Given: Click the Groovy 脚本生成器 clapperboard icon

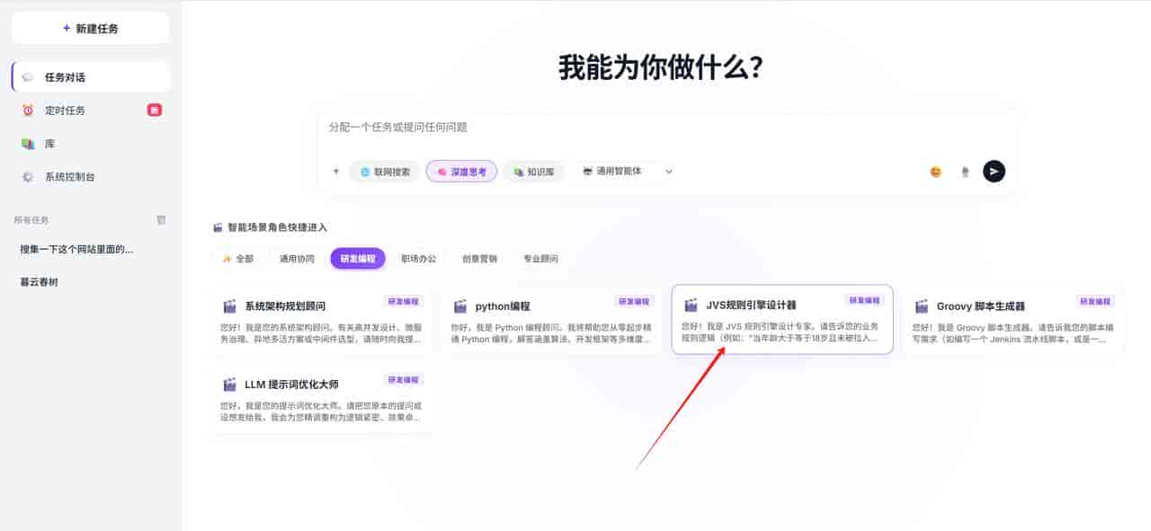Looking at the screenshot, I should [922, 306].
